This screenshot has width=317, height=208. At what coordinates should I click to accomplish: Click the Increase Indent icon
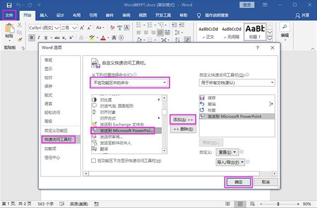point(182,25)
